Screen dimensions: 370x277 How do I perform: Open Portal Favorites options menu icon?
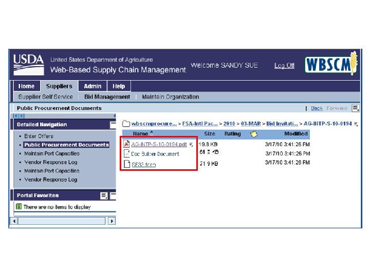104,195
